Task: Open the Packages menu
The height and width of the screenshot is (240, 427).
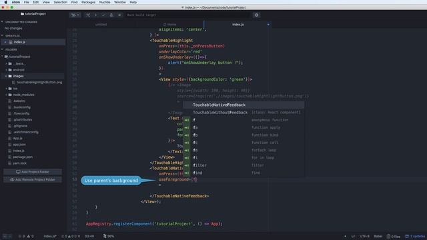Action: (88, 2)
